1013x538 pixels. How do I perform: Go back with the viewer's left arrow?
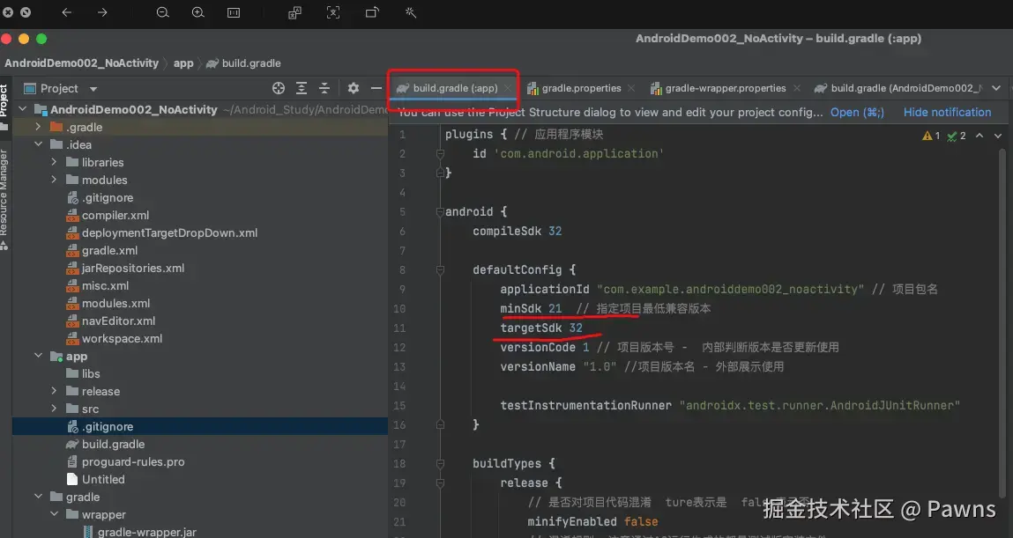[x=66, y=12]
